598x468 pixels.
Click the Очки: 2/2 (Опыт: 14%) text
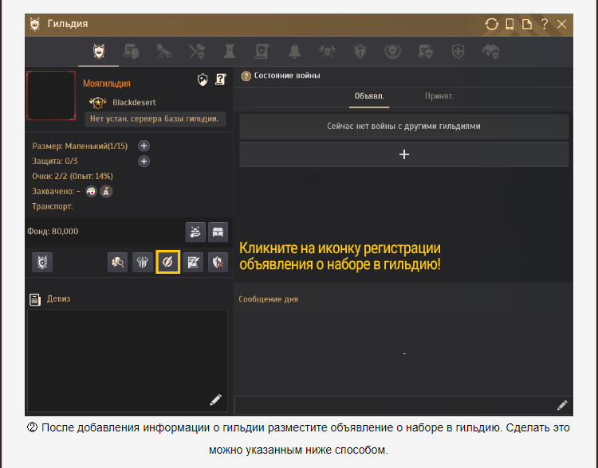click(73, 177)
